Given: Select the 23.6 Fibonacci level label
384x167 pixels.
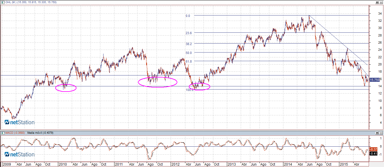Looking at the screenshot, I should tap(189, 33).
